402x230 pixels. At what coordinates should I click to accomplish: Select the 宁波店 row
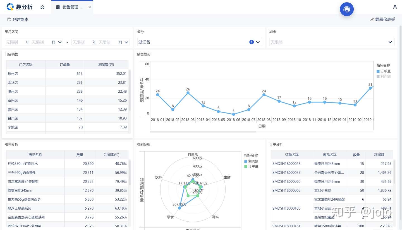(x=67, y=127)
